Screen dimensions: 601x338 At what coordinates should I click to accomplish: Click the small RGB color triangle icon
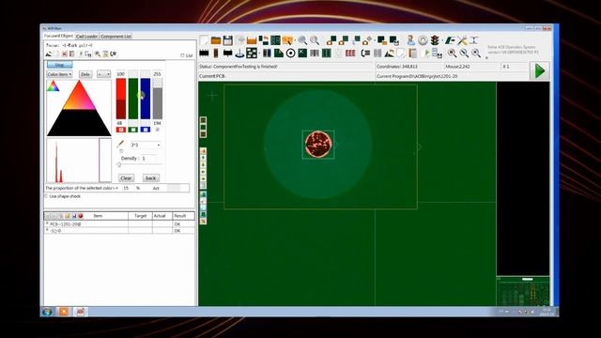[53, 85]
